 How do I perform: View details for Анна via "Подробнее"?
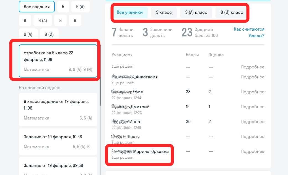[x=253, y=121]
